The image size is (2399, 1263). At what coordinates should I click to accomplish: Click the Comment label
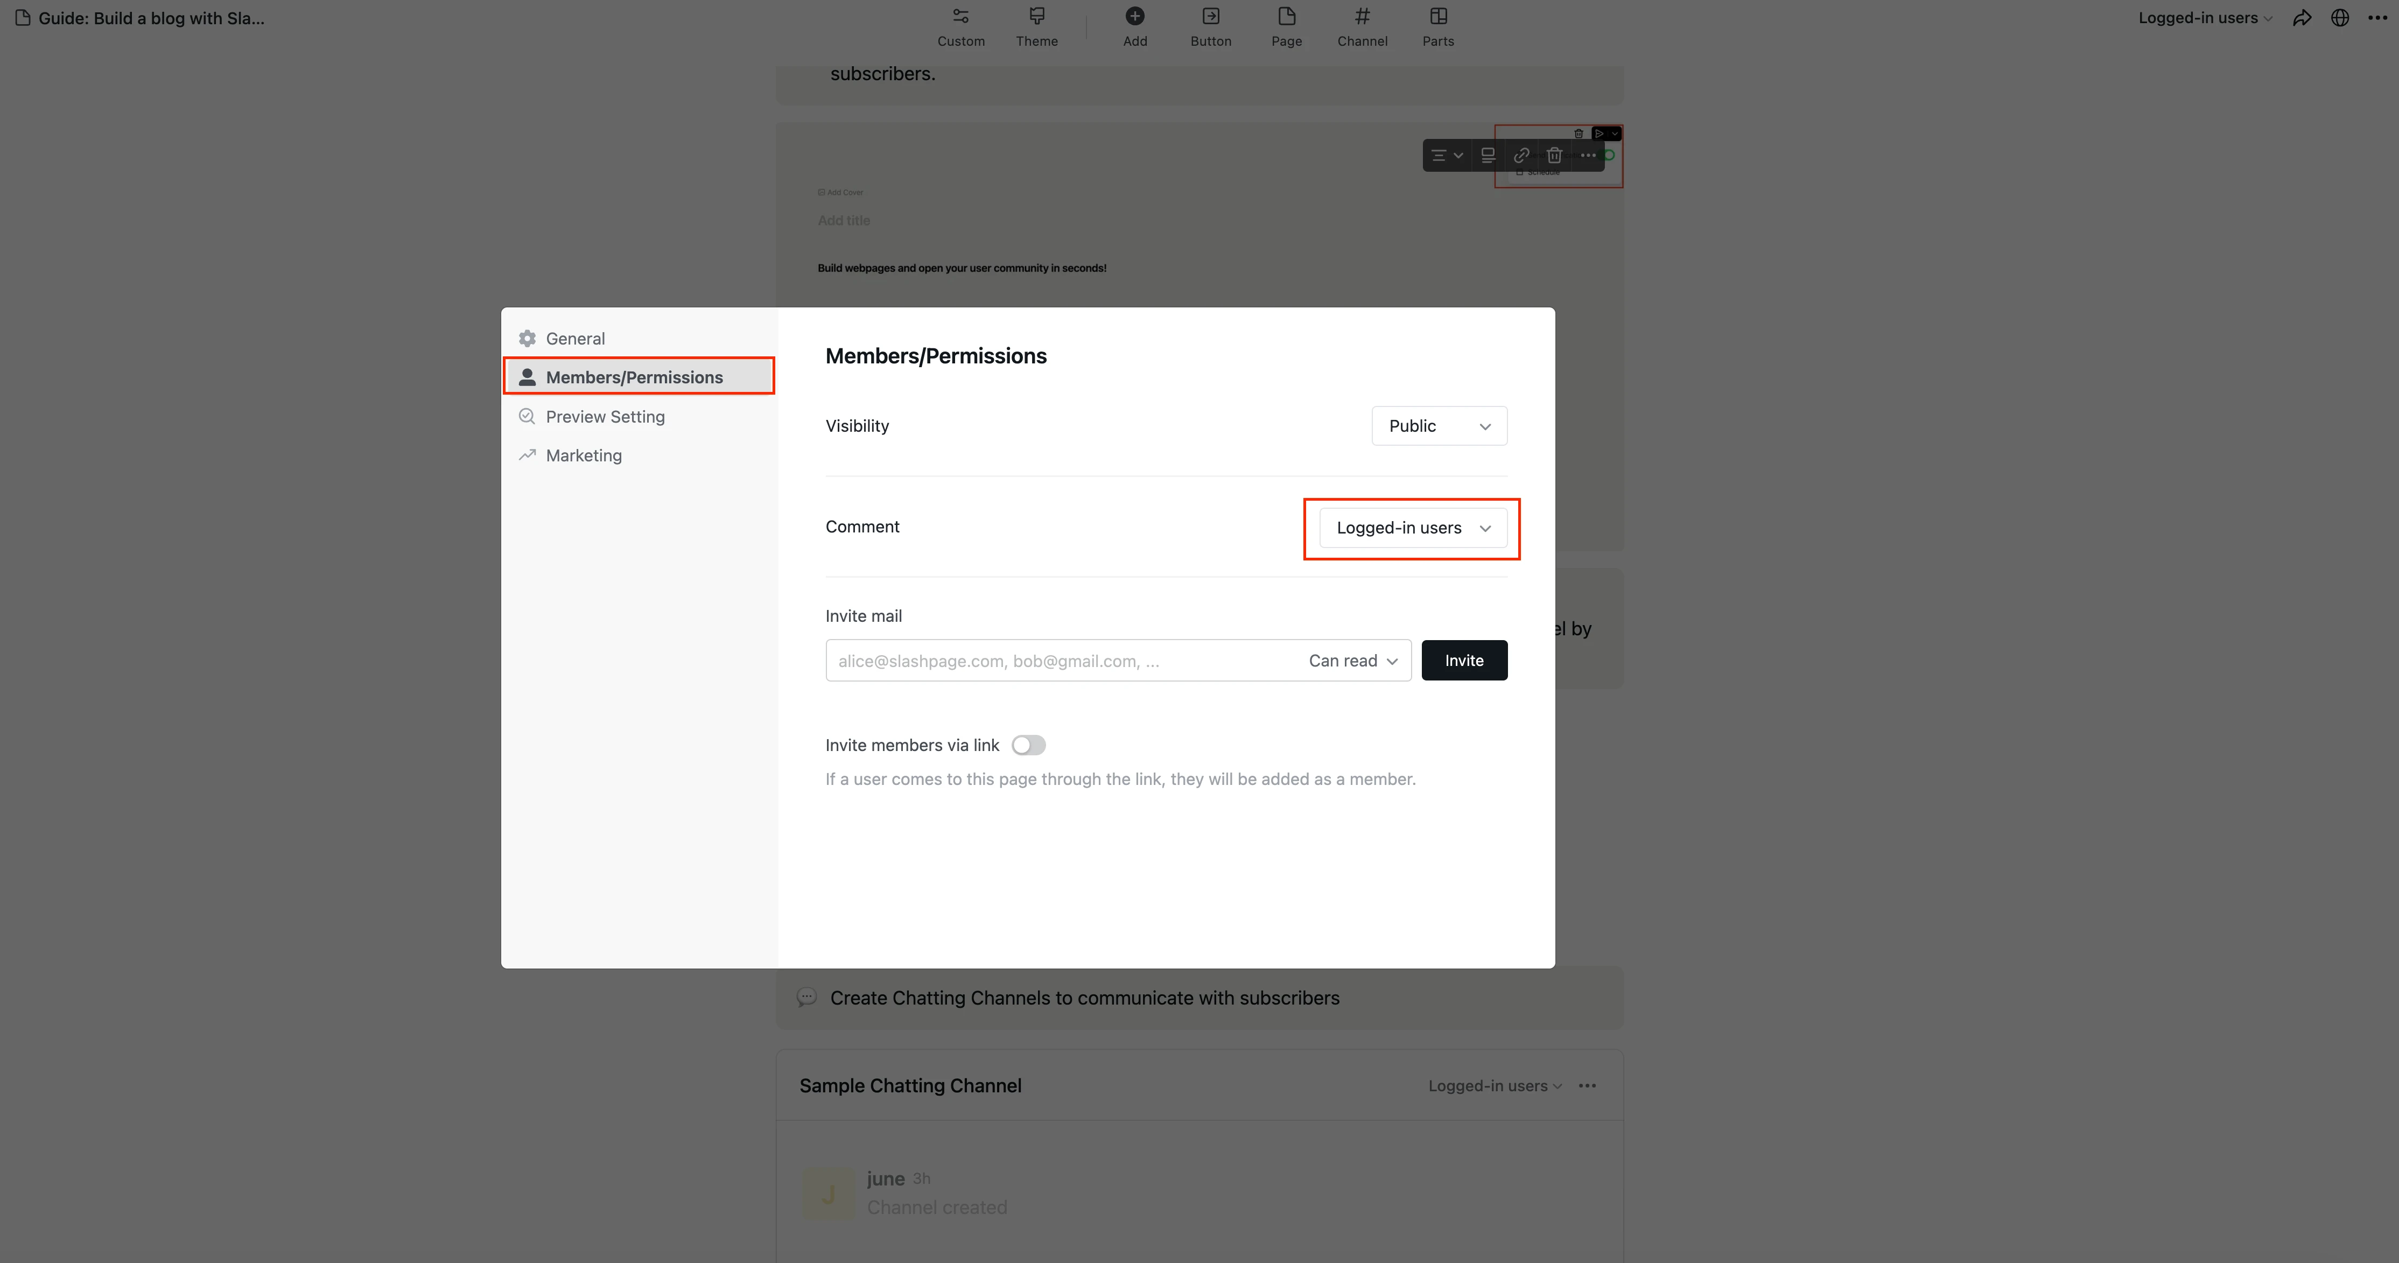click(862, 527)
